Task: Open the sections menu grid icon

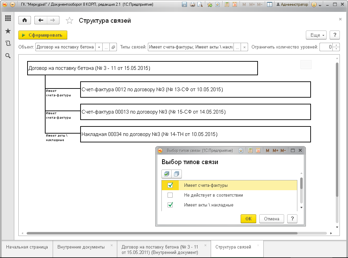Action: (x=8, y=18)
